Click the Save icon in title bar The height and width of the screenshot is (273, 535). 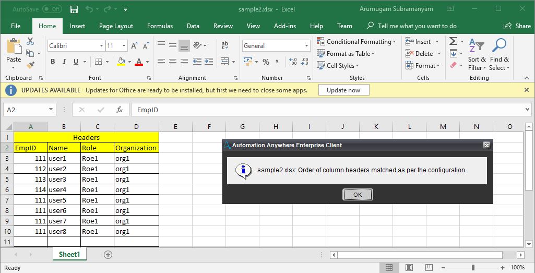point(74,9)
